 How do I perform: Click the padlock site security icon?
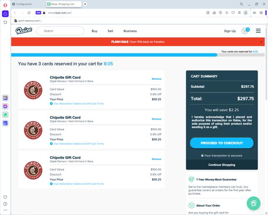tap(44, 13)
